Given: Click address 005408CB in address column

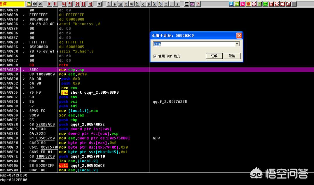Looking at the screenshot, I should pos(9,74).
